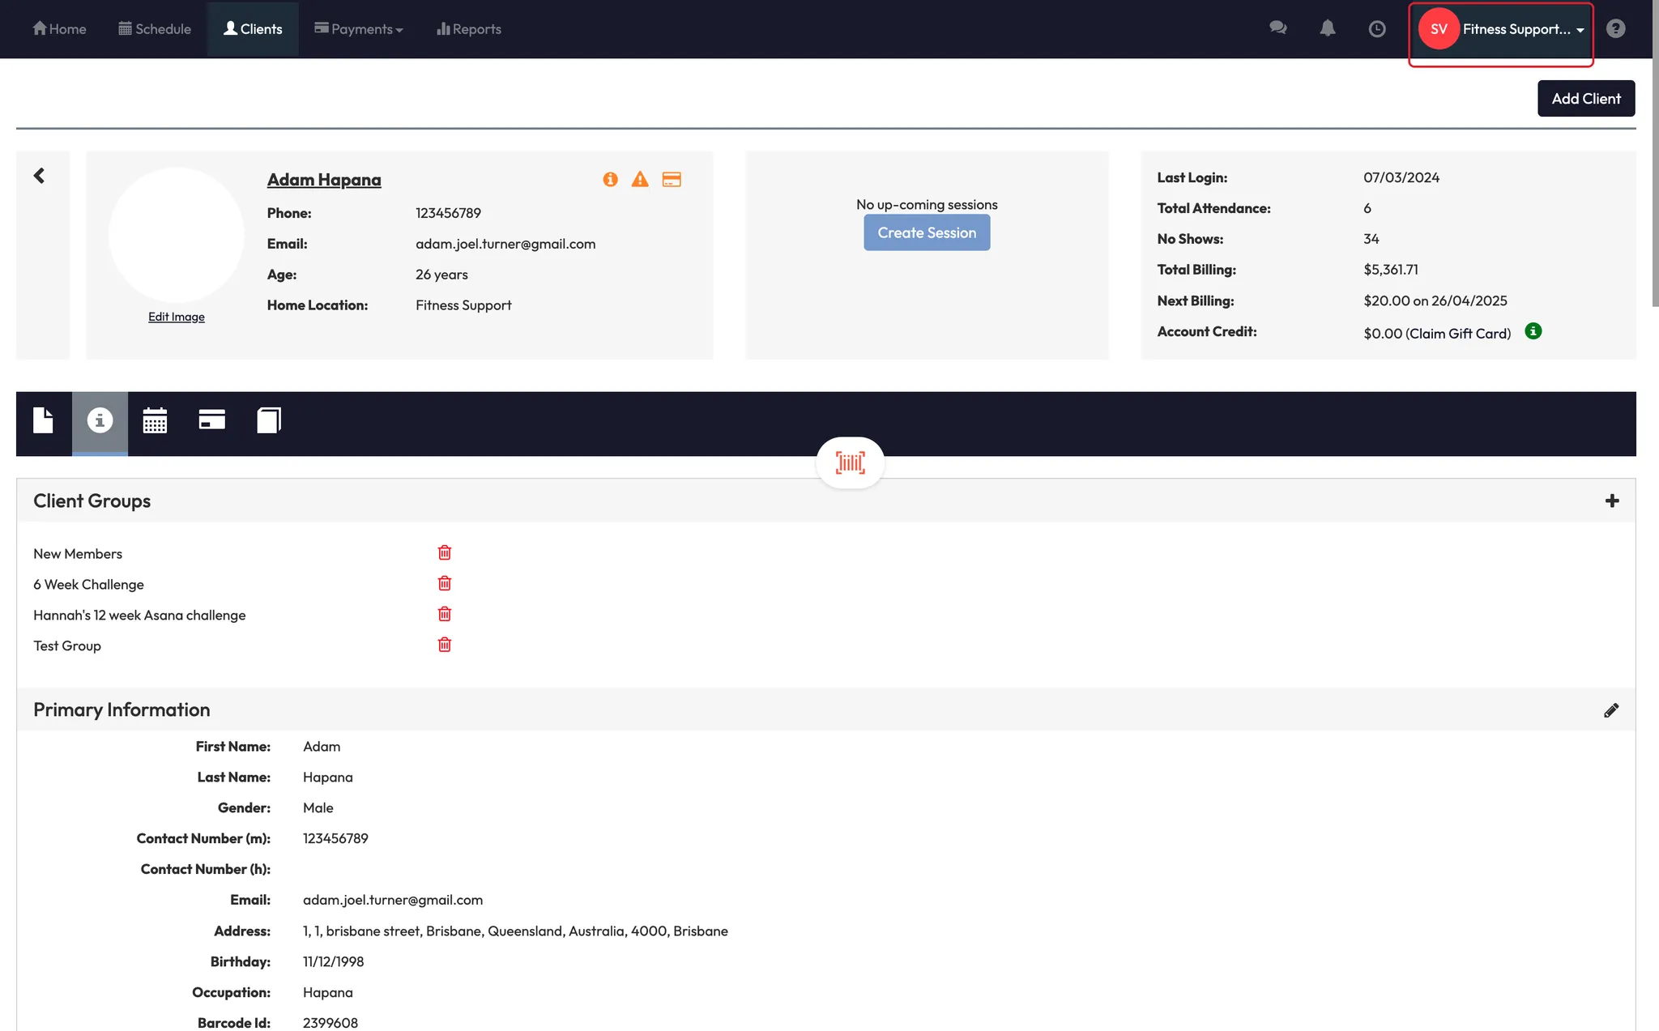Click the pencil icon for Primary Information

point(1610,710)
